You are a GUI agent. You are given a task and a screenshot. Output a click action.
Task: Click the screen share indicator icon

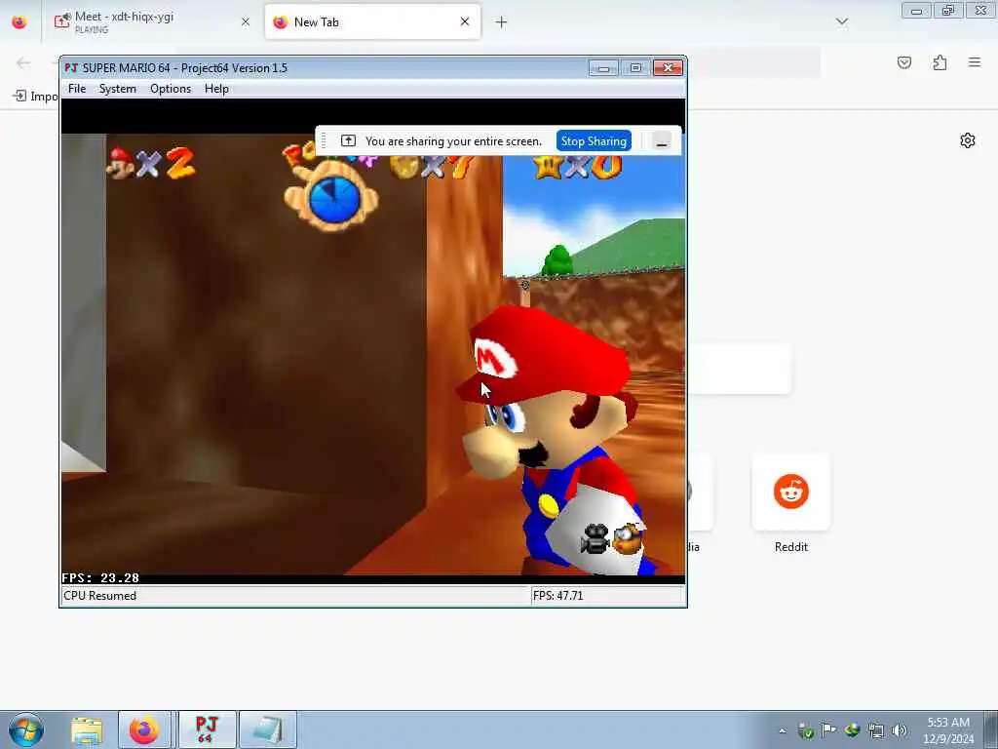348,140
